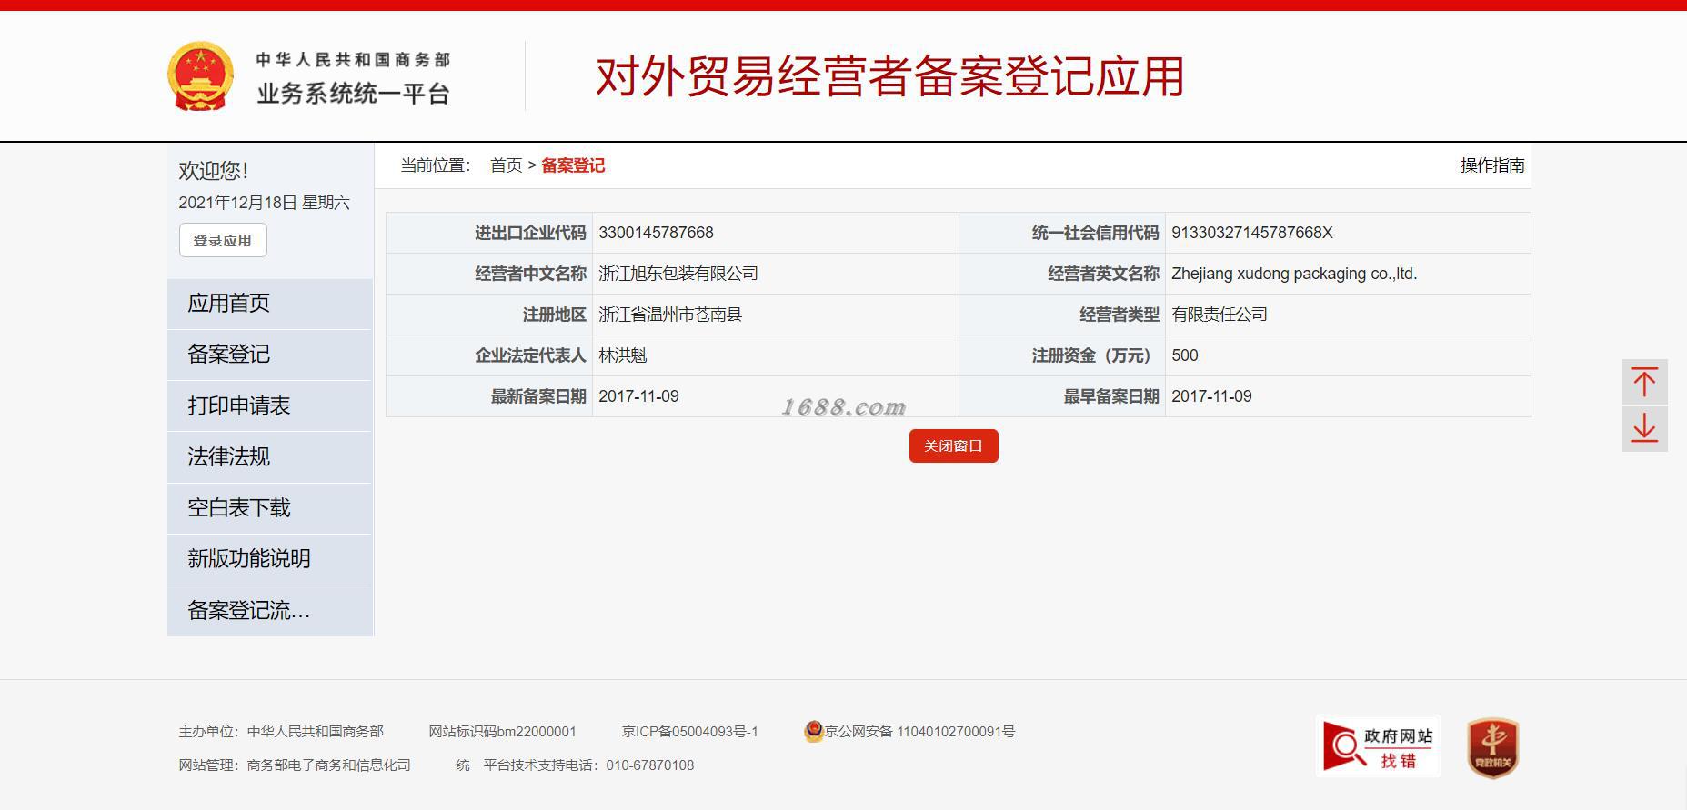
Task: Click the 注册资金（万元） label
Action: click(x=1095, y=355)
